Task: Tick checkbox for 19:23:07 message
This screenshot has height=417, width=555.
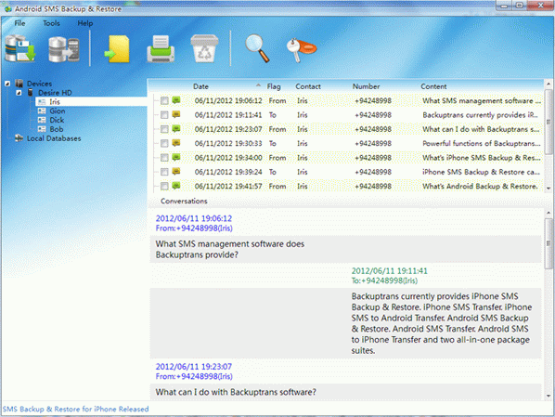Action: (164, 129)
